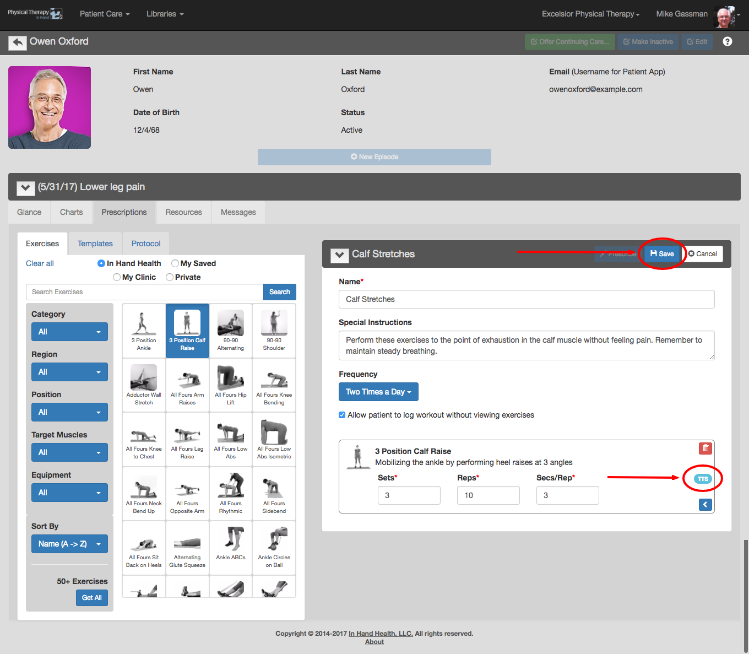Click the Mike Gassman profile avatar
This screenshot has width=749, height=654.
pos(725,17)
